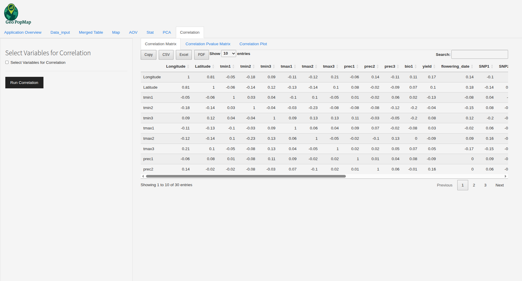Export table to Excel
Screen dimensions: 522x281
(184, 55)
